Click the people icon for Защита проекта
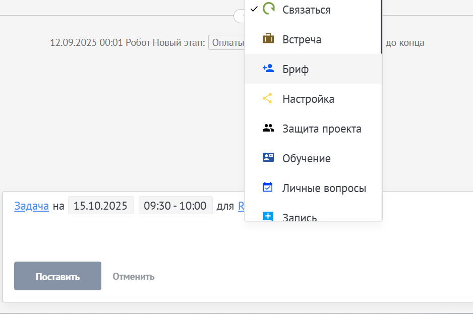The image size is (473, 314). click(x=268, y=128)
